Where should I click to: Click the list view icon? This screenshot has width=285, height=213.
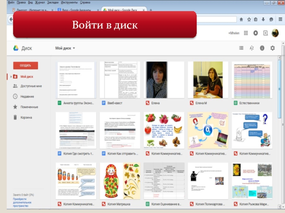pyautogui.click(x=242, y=48)
